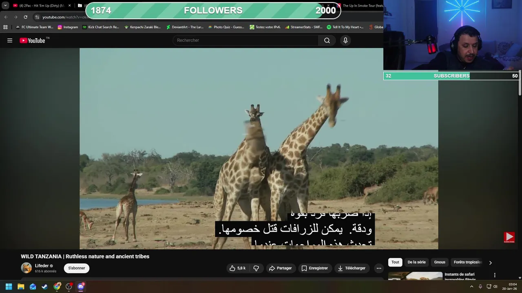This screenshot has width=522, height=293.
Task: Open Tell It To My Heart bookmark
Action: (x=345, y=27)
